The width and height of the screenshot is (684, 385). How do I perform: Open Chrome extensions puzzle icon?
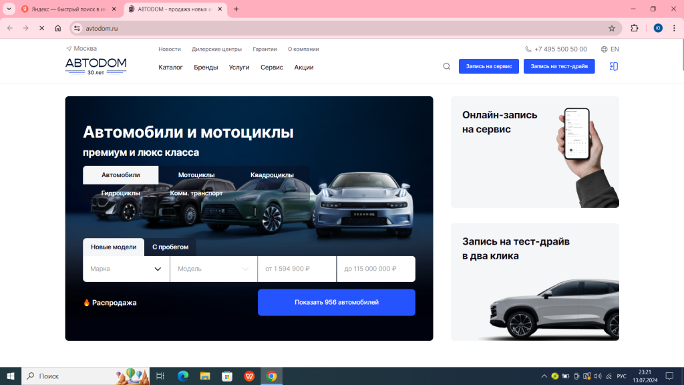pos(635,28)
